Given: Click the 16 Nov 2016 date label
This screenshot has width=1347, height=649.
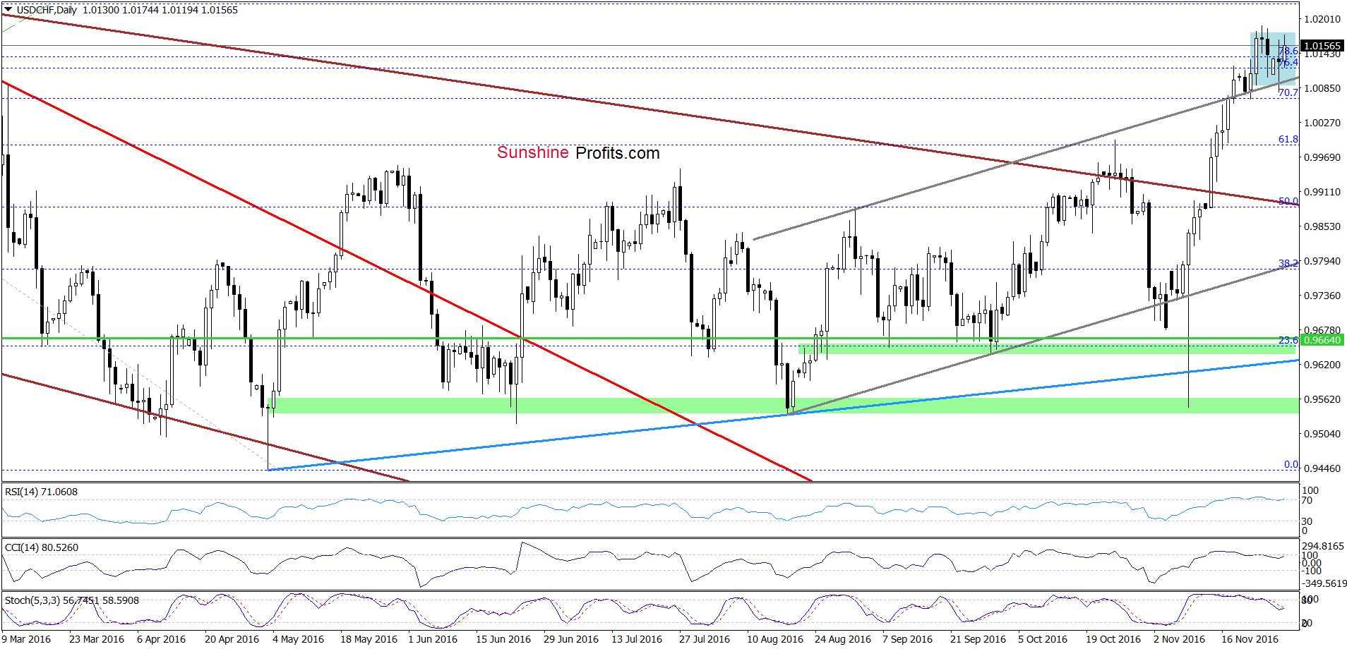Looking at the screenshot, I should pos(1250,639).
